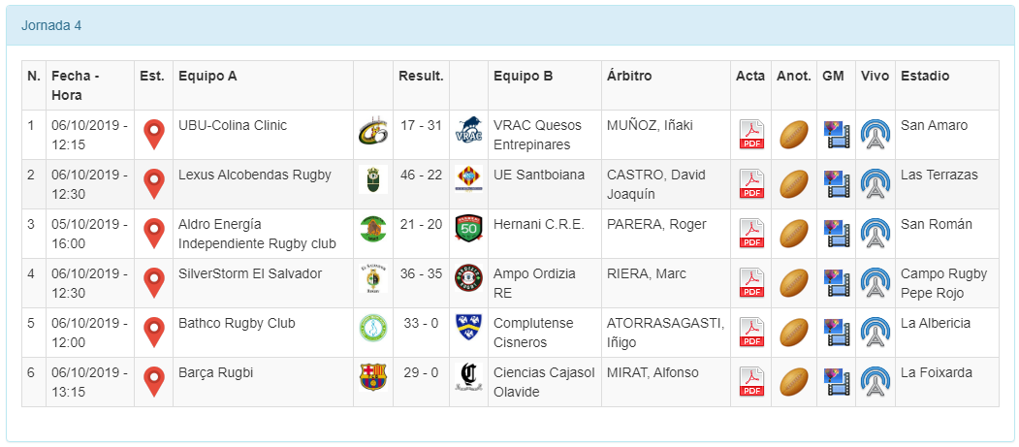
Task: Open PDF acta for SilverStorm El Salvador match
Action: (x=751, y=282)
